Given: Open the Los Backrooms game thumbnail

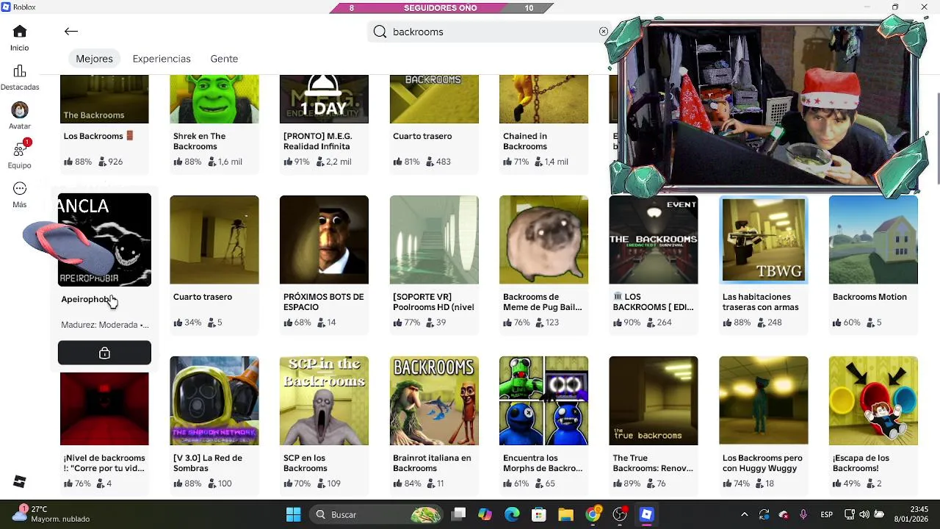Looking at the screenshot, I should tap(104, 98).
